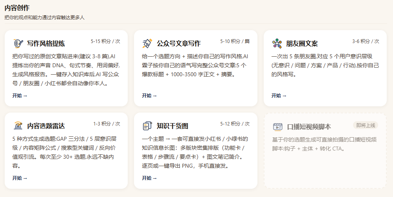Start 公众号文章写作 via its 开始 link

149,95
